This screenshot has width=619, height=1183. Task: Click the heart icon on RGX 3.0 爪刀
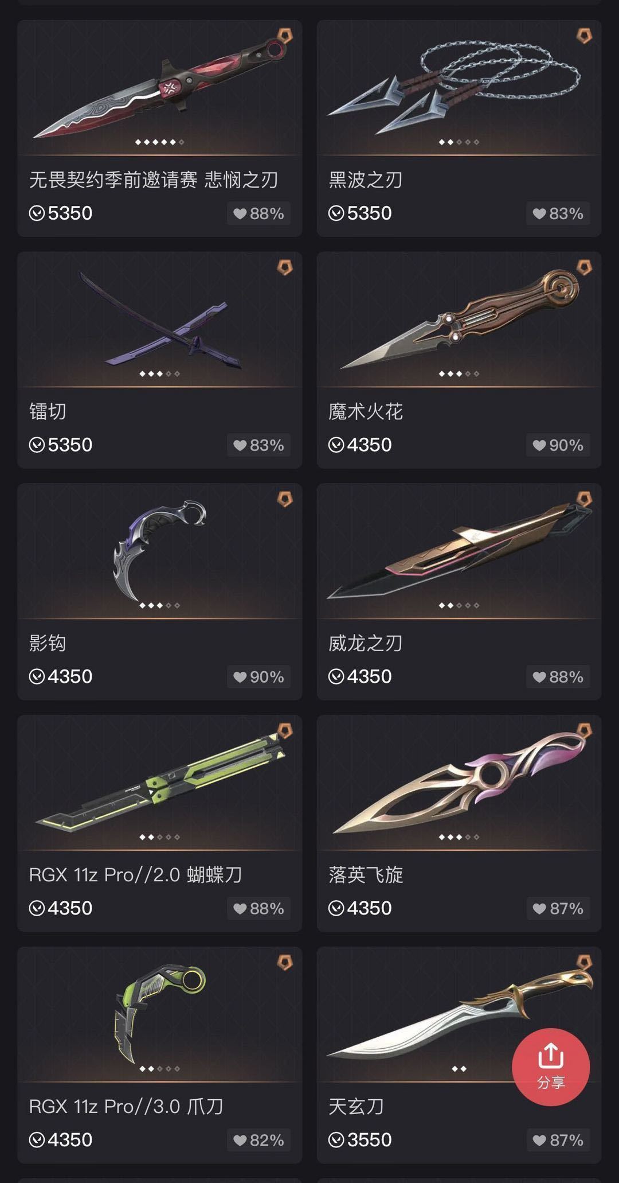[240, 1141]
